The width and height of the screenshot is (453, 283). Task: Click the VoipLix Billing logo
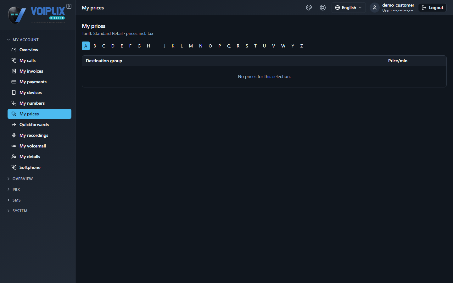coord(36,15)
